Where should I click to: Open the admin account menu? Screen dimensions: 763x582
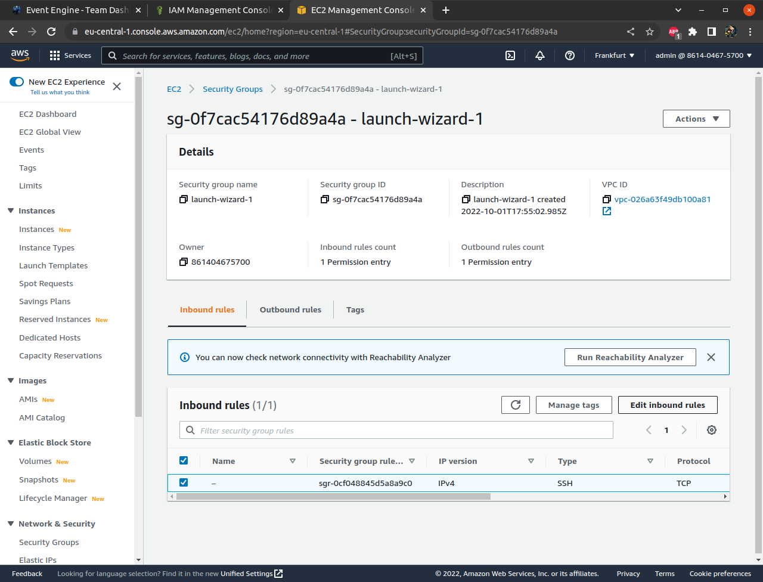pyautogui.click(x=703, y=55)
